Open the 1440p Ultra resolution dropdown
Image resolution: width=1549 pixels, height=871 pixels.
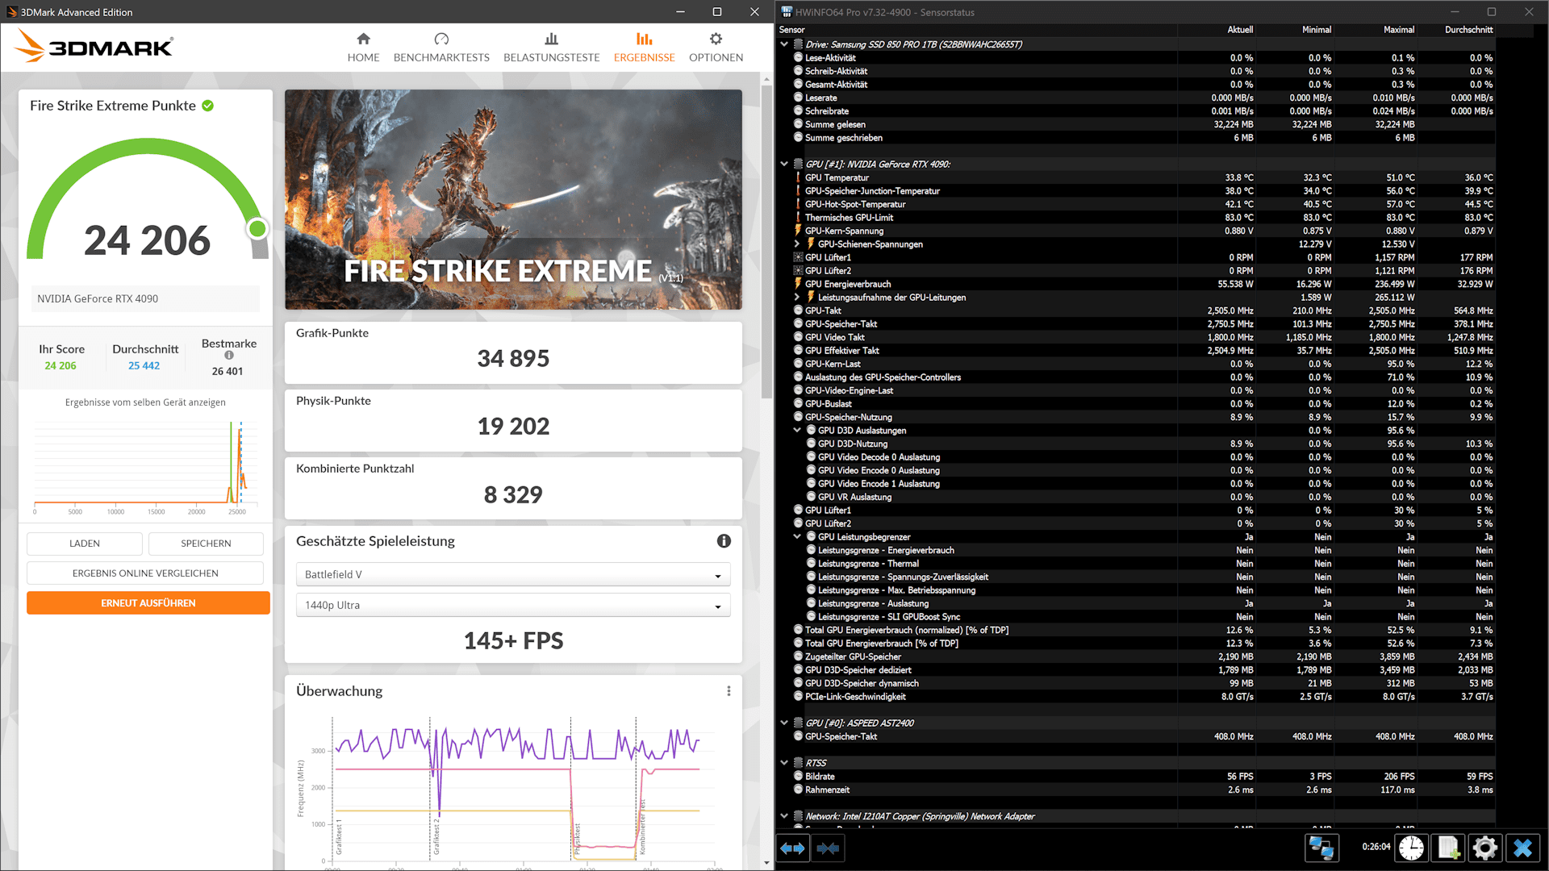pos(514,606)
